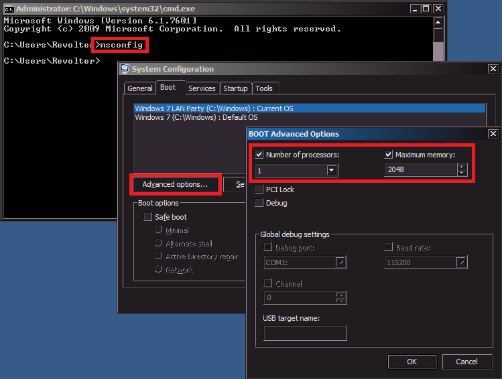Click the cmd window scrollbar up arrow

[x=438, y=22]
